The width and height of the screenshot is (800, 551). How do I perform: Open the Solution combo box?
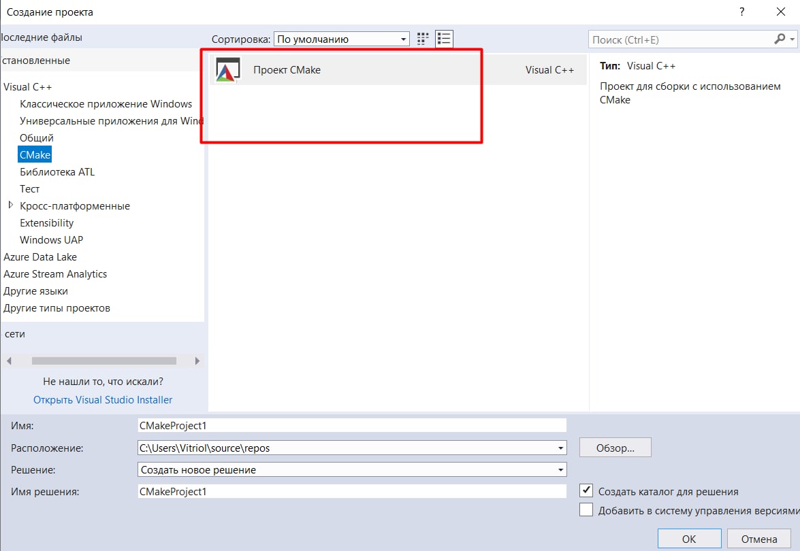352,469
